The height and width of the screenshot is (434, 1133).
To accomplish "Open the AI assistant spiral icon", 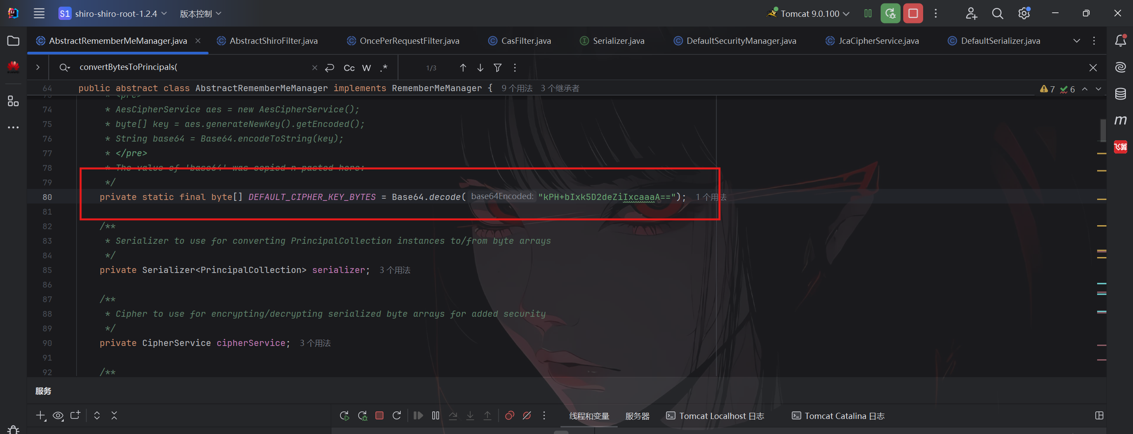I will [x=1120, y=67].
